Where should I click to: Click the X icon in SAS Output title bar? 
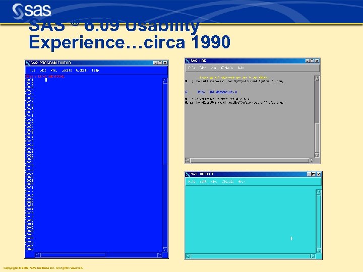(x=188, y=174)
